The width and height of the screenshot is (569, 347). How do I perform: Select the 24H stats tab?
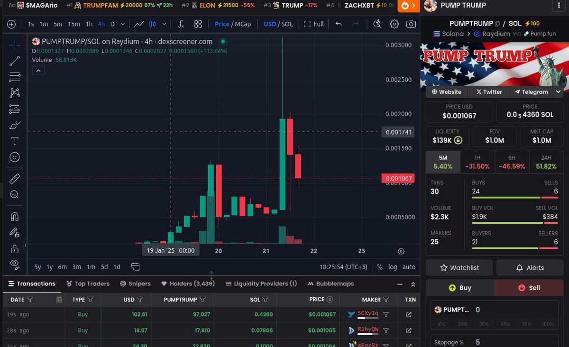(x=546, y=162)
